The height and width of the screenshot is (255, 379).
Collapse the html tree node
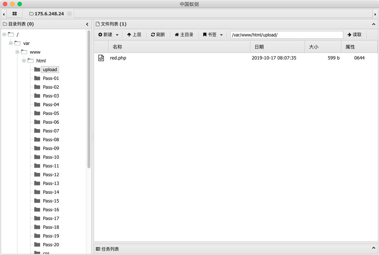[24, 61]
